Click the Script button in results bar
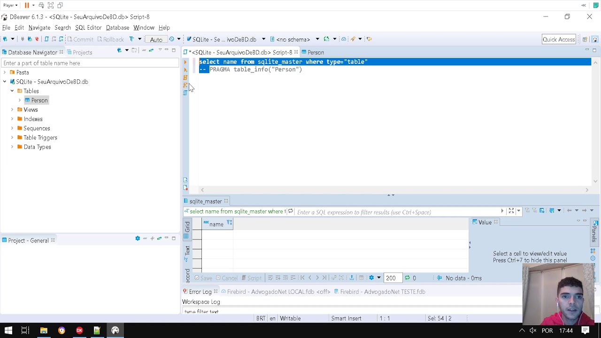 (x=251, y=278)
